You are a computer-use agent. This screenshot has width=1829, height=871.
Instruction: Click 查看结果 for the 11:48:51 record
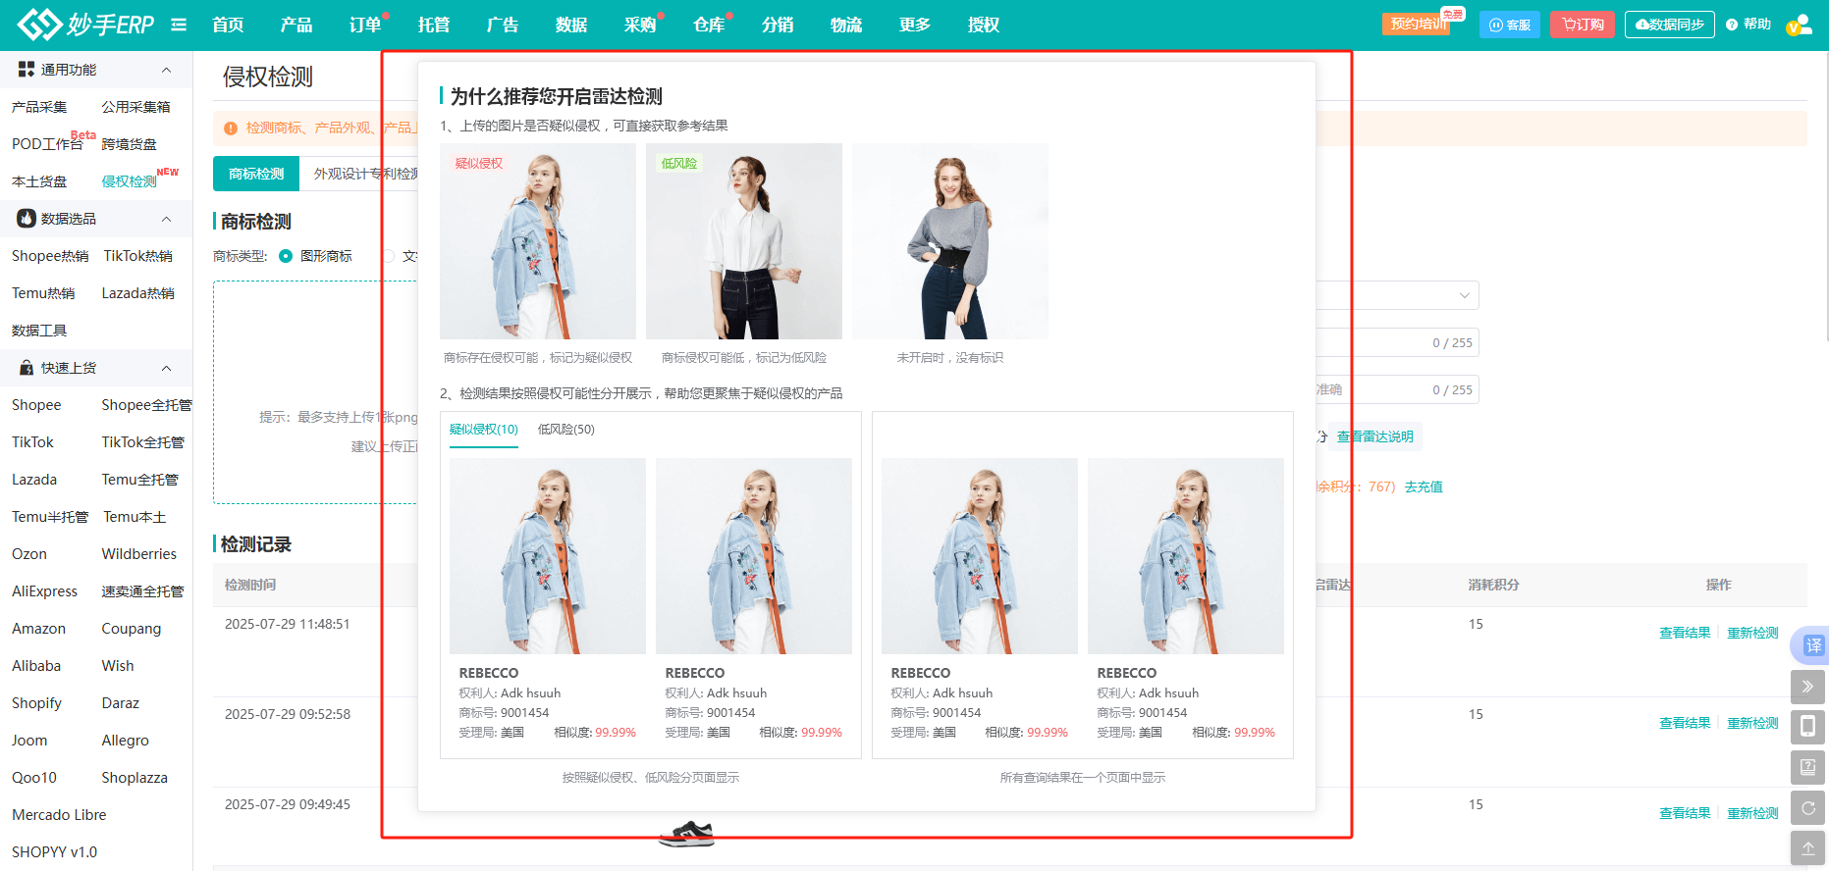point(1684,633)
